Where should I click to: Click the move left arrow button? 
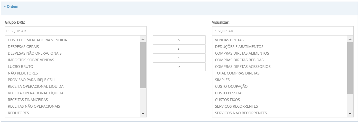[x=179, y=58]
